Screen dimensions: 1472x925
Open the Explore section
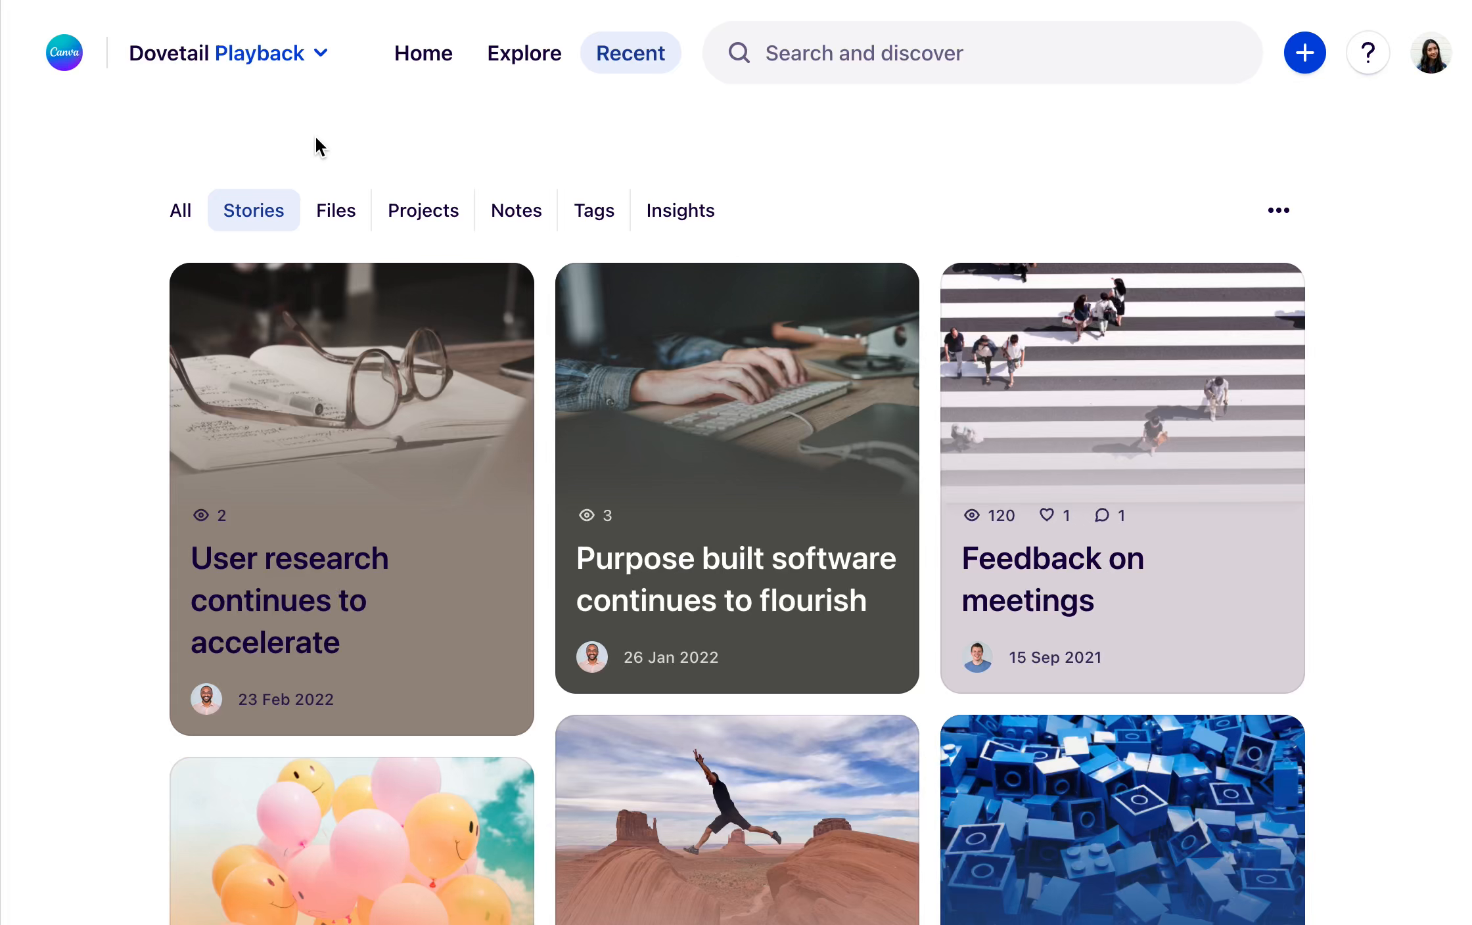(524, 53)
